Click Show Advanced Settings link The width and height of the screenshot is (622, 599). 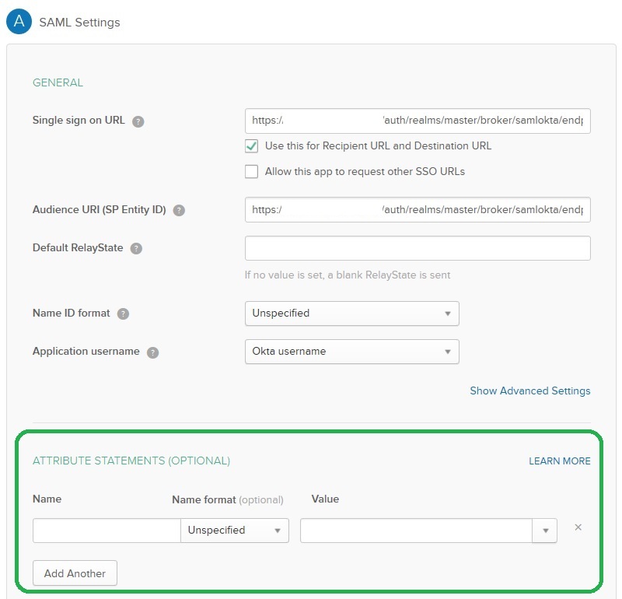point(529,391)
